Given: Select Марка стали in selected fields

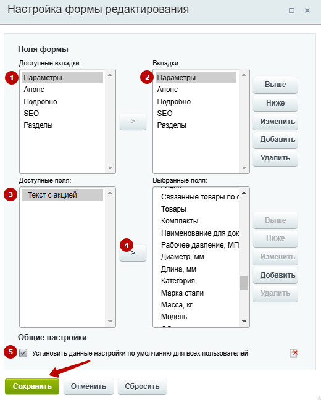Looking at the screenshot, I should point(182,293).
